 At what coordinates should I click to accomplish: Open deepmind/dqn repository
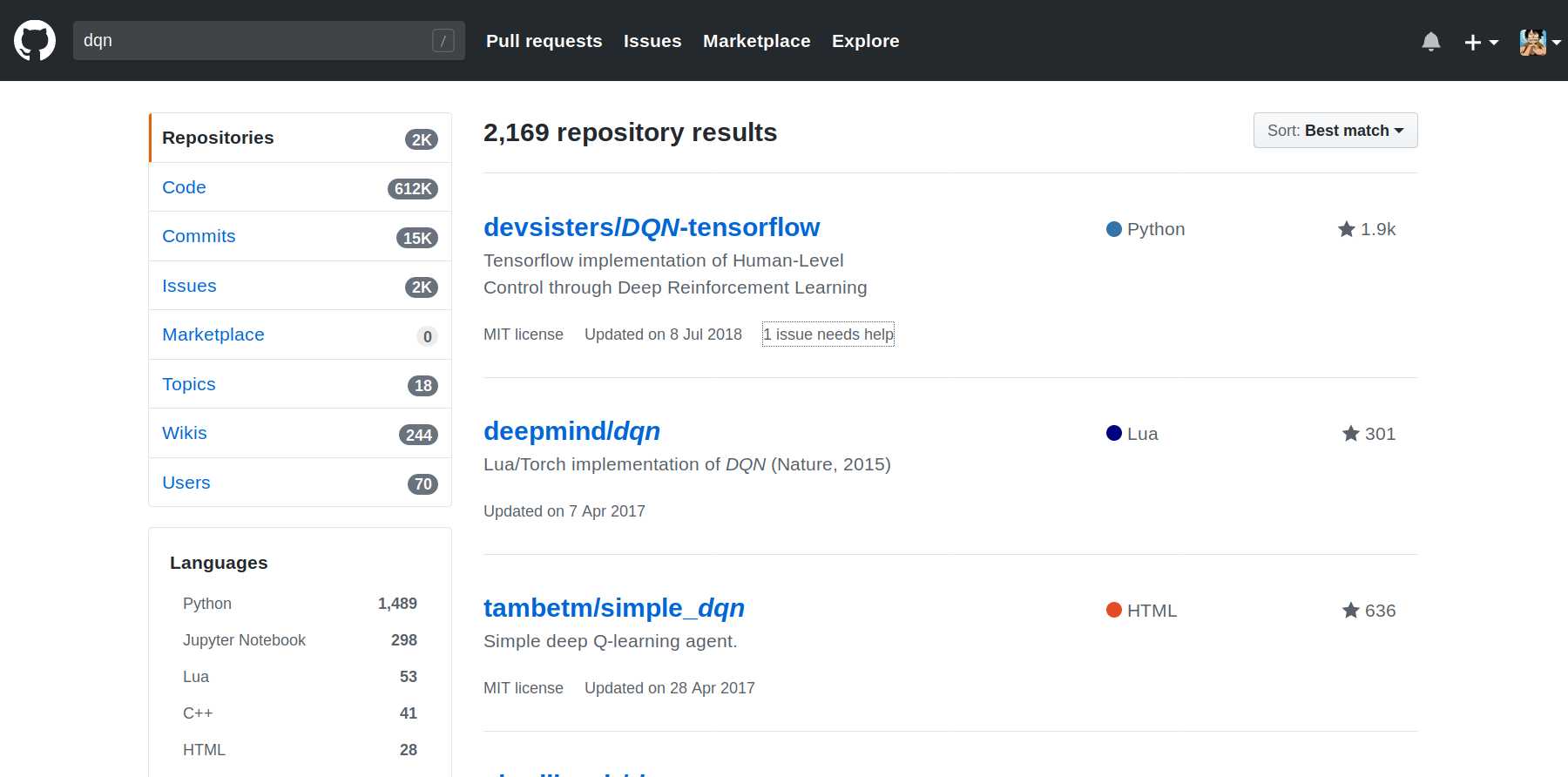coord(571,431)
